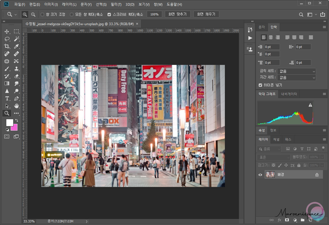
Task: Select the Hand tool
Action: (x=16, y=106)
